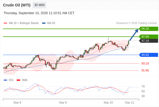Click the Sep 10 date axis label
The image size is (159, 107).
[108, 102]
